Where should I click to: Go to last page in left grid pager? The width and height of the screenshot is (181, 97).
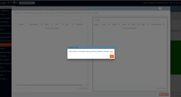[x=26, y=88]
